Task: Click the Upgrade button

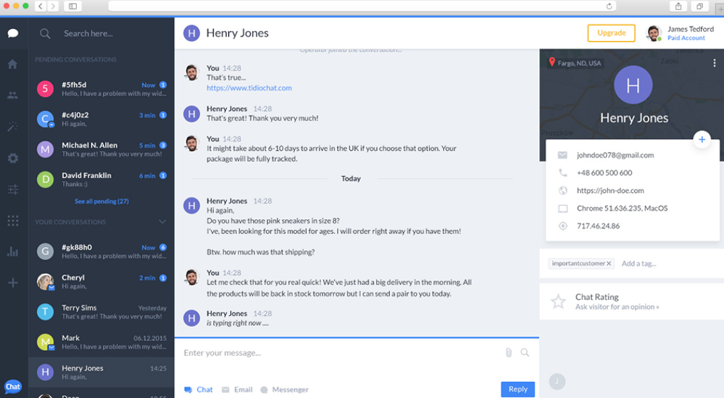Action: [x=611, y=32]
